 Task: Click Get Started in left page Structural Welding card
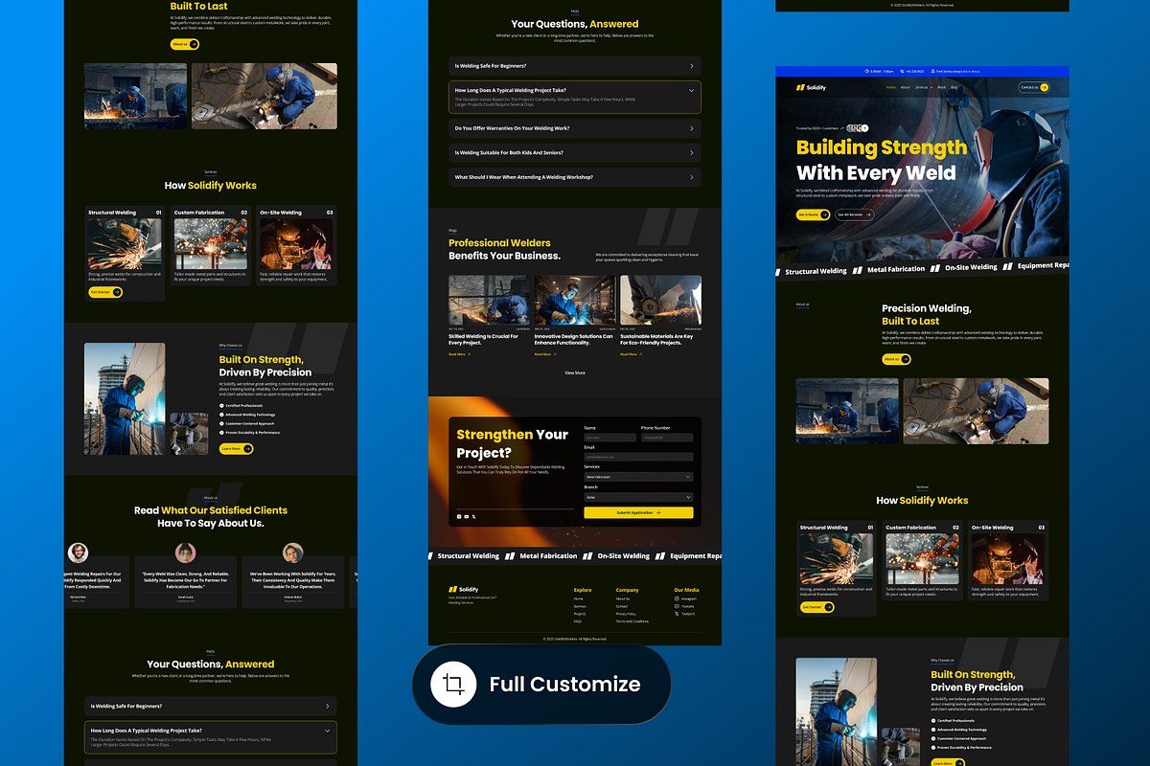pos(105,292)
